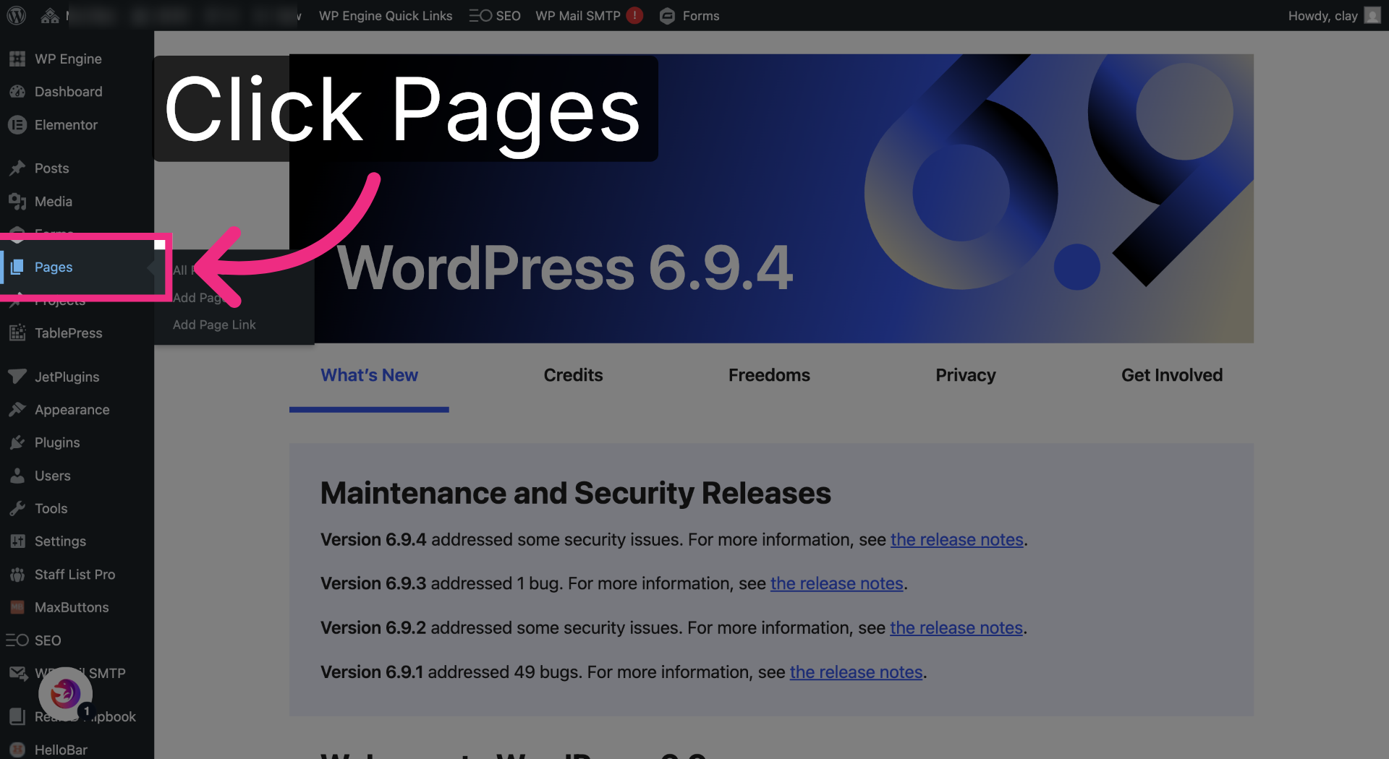Click the WP Engine sidebar icon
Viewport: 1389px width, 759px height.
click(x=17, y=59)
